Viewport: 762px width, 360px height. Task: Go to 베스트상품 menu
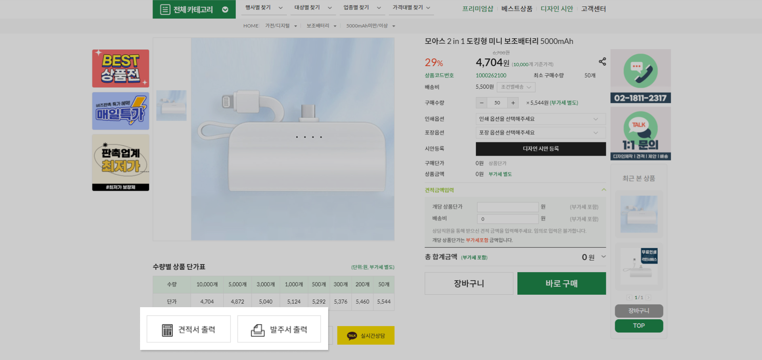click(517, 9)
